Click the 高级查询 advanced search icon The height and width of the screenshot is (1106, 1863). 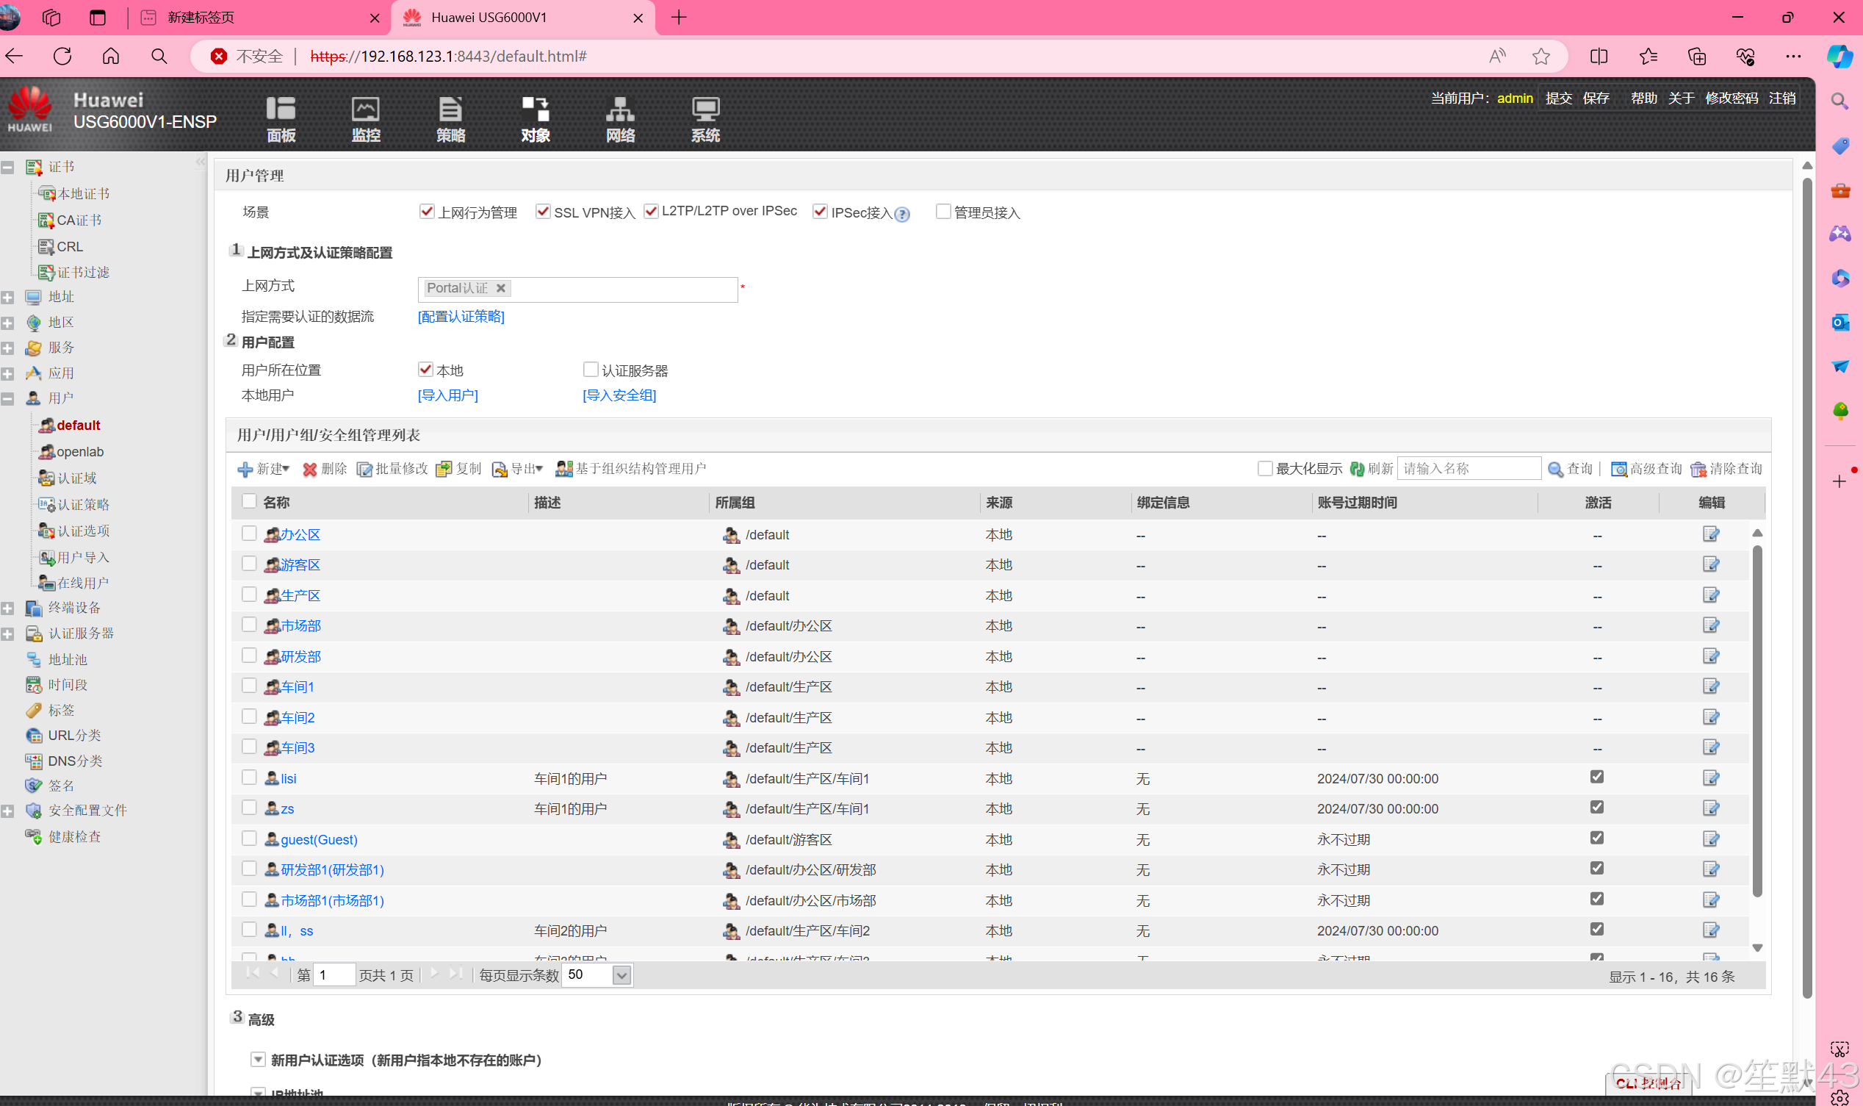(1618, 469)
